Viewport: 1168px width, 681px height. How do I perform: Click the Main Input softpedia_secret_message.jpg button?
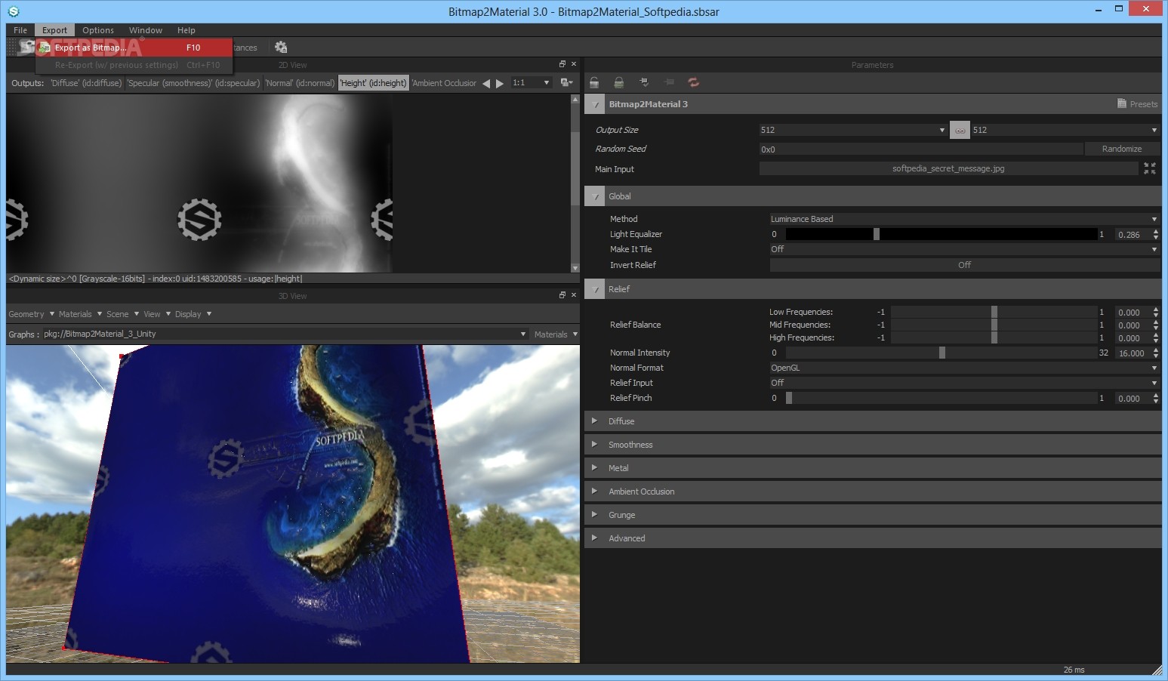(x=948, y=168)
